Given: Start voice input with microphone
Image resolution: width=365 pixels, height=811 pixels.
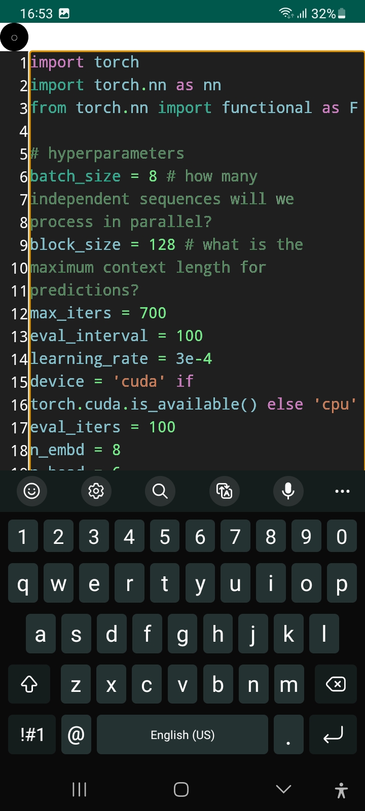Looking at the screenshot, I should 288,491.
